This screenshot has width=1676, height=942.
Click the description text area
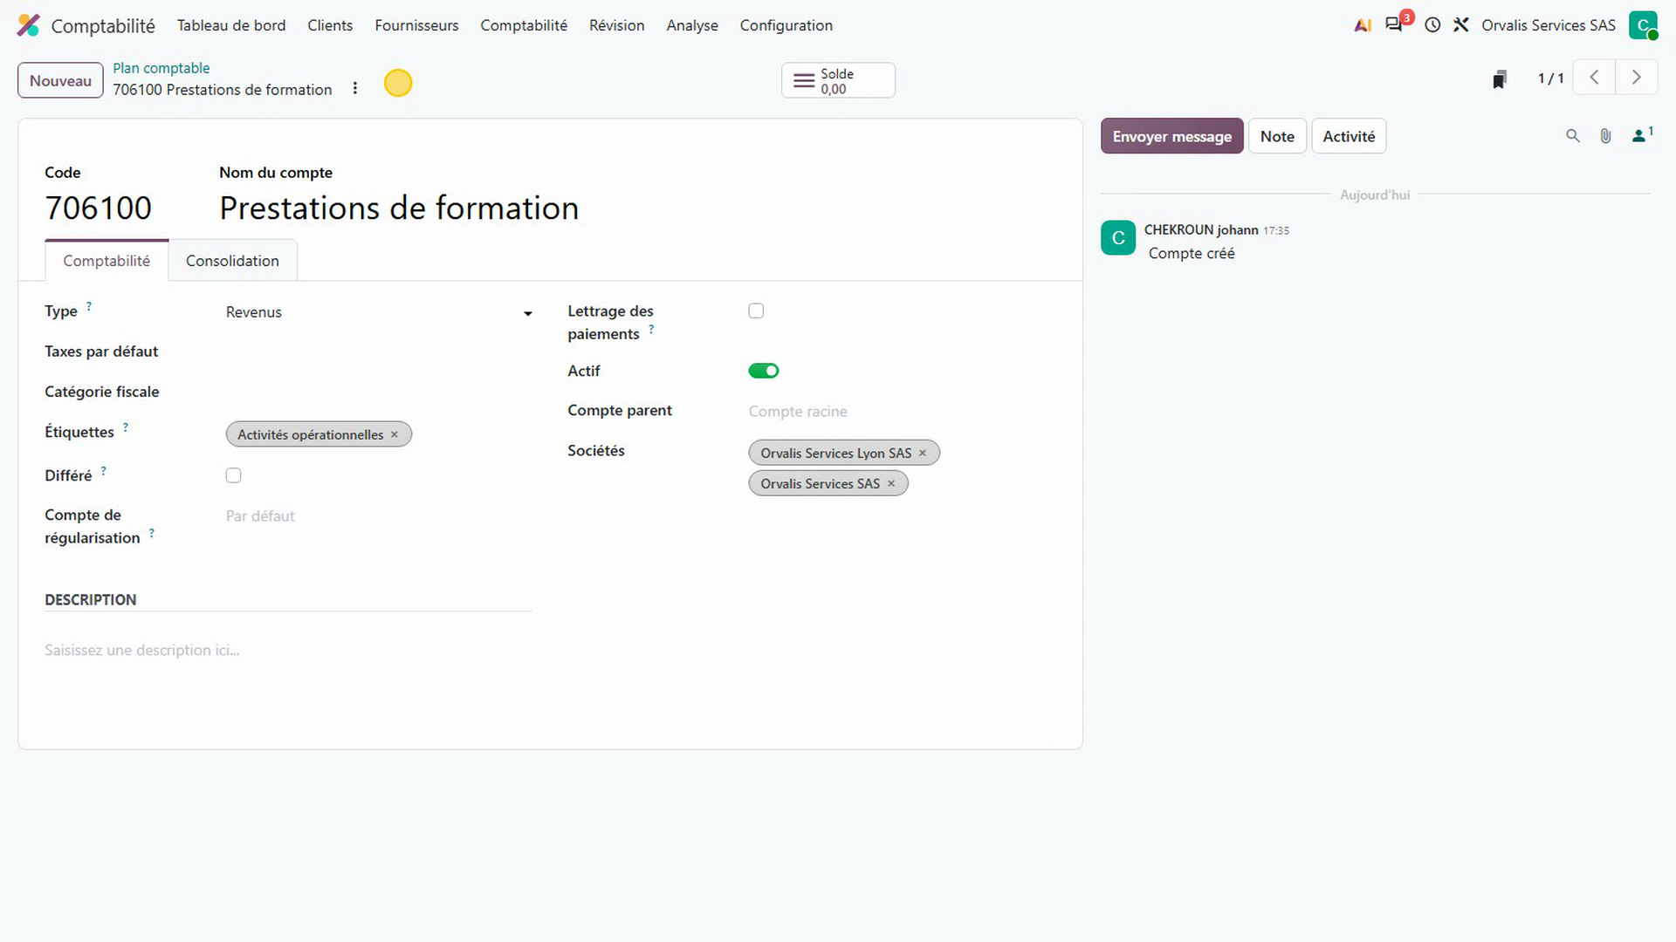[x=288, y=650]
